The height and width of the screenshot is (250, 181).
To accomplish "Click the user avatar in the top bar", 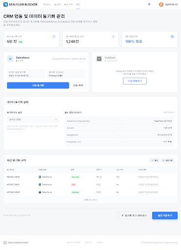I will tap(161, 4).
